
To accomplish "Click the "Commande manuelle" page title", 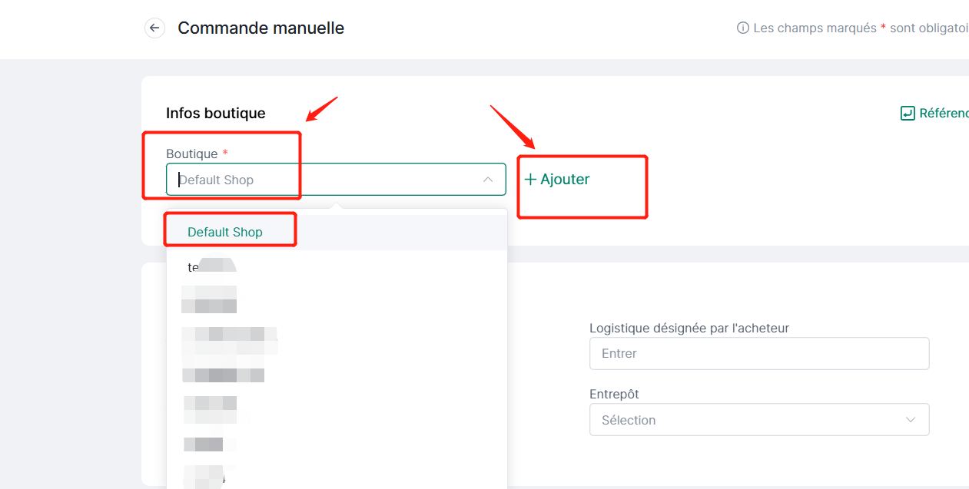I will 261,28.
